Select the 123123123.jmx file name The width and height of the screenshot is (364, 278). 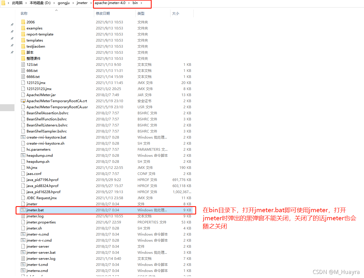pos(39,89)
